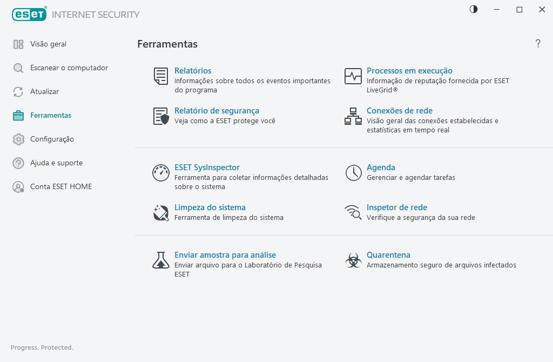Click the Processos em execução monitor icon
The width and height of the screenshot is (553, 362).
(x=353, y=76)
